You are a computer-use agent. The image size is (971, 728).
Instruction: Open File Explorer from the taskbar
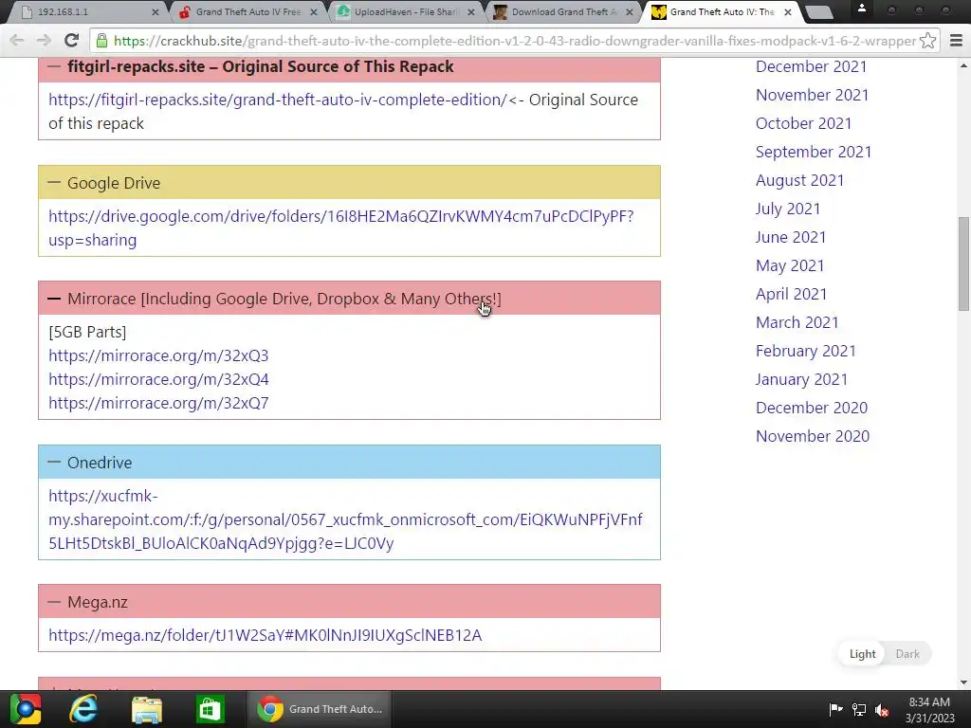tap(147, 709)
